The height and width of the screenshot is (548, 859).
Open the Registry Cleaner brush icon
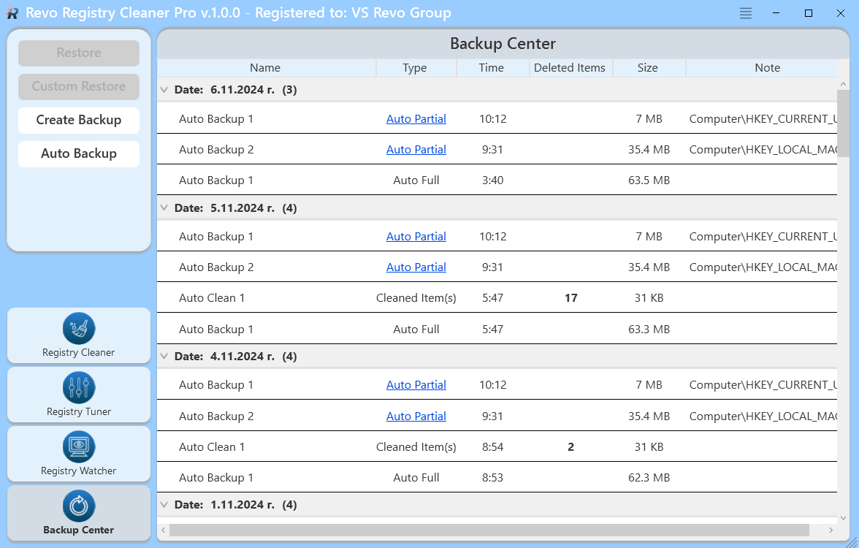click(79, 328)
